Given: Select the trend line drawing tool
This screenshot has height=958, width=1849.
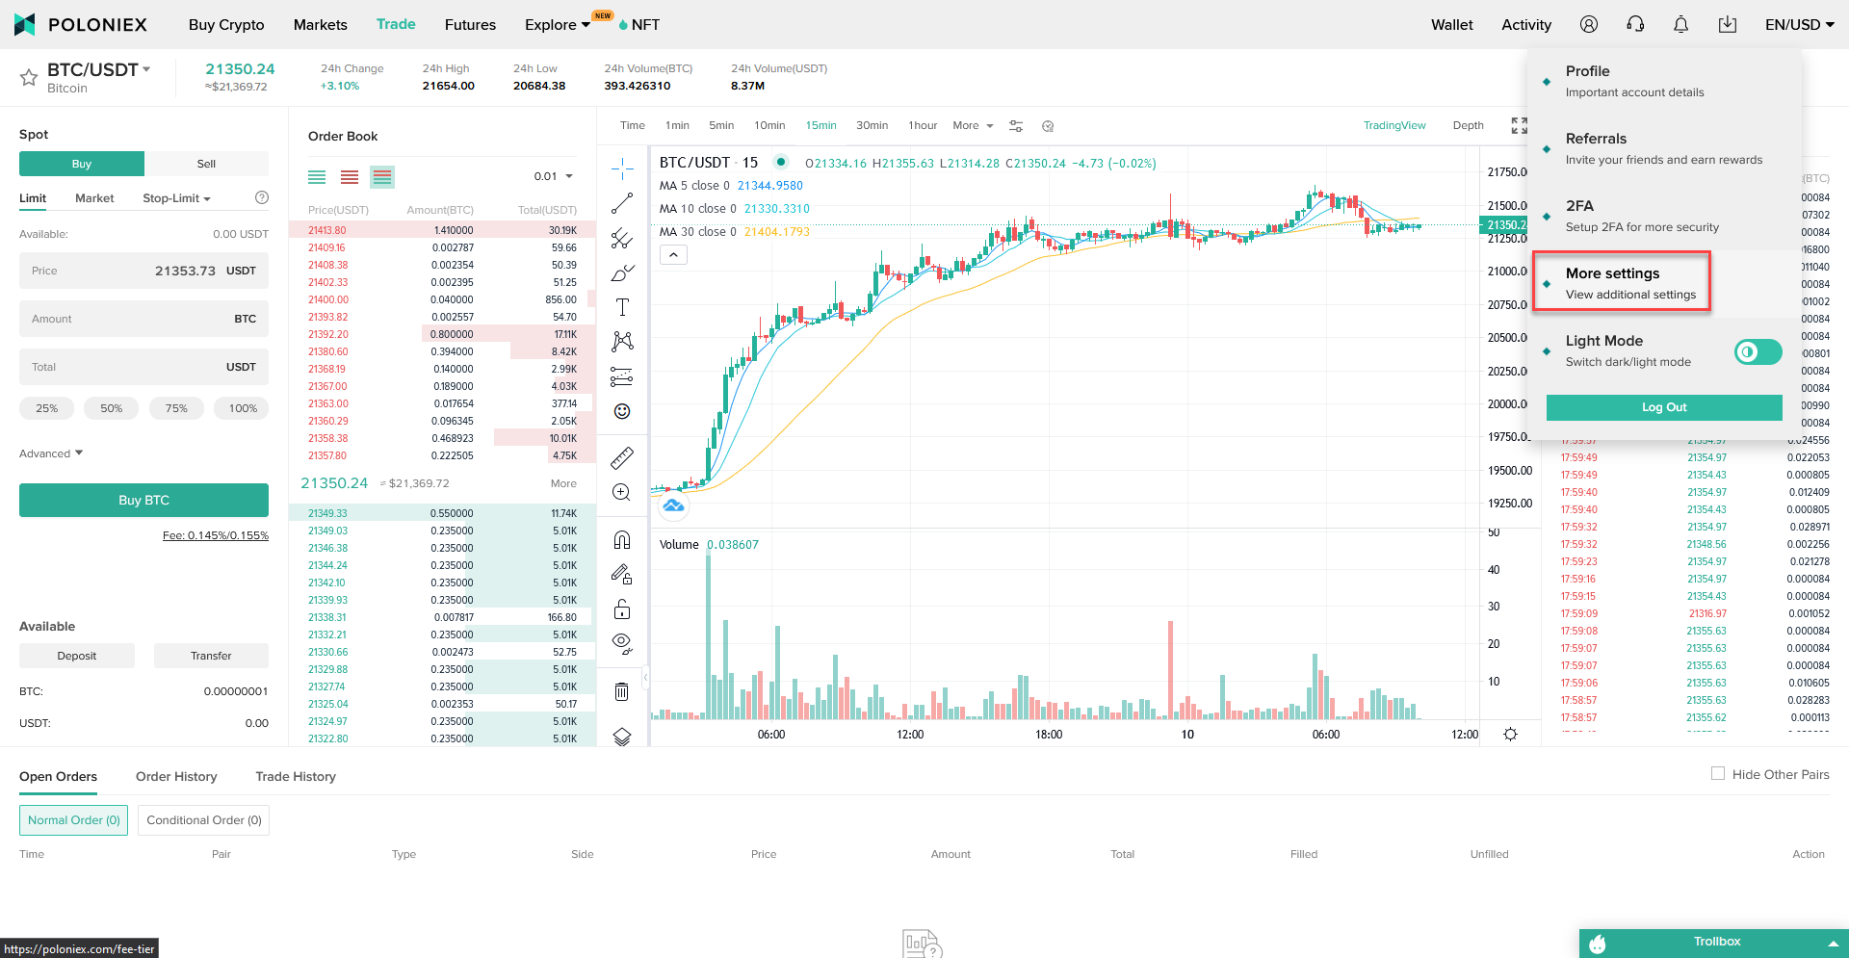Looking at the screenshot, I should point(622,203).
